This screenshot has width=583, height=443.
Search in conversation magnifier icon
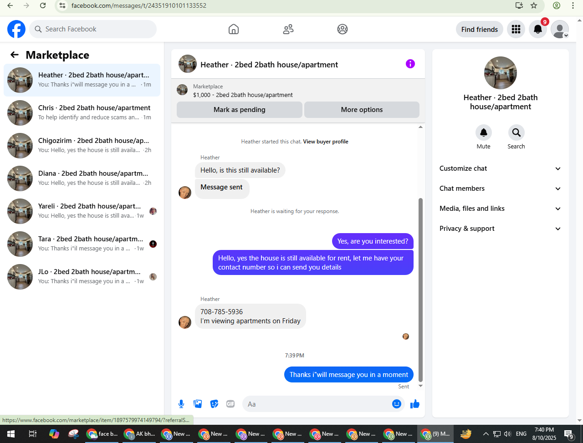(517, 132)
